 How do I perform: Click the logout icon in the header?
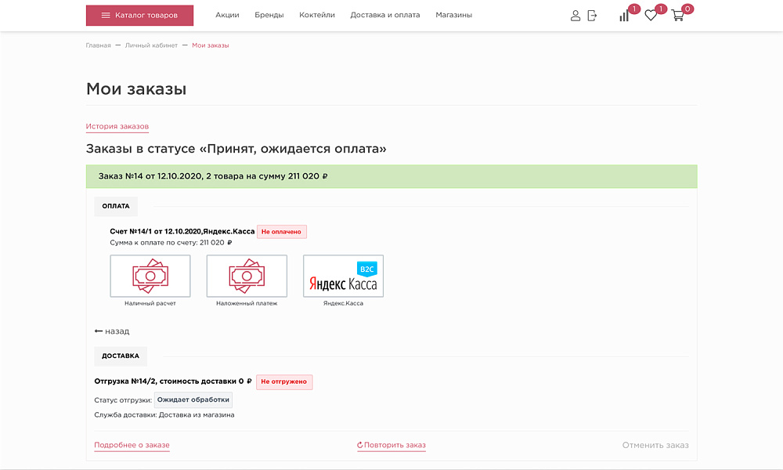click(593, 15)
